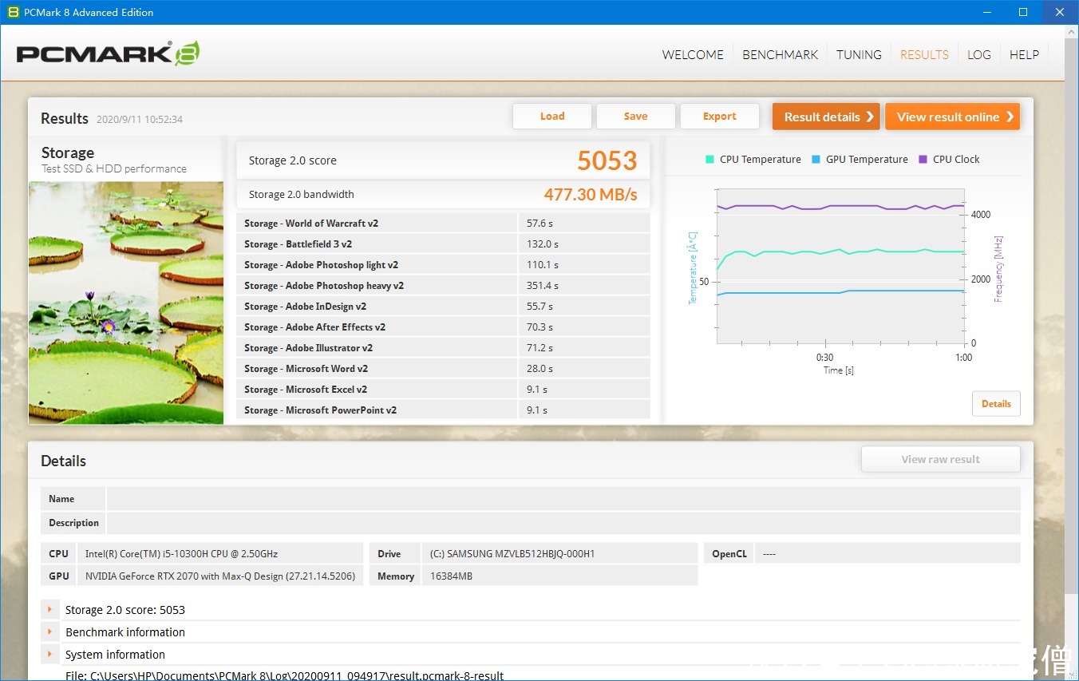Click the CPU Clock legend swatch

click(923, 159)
